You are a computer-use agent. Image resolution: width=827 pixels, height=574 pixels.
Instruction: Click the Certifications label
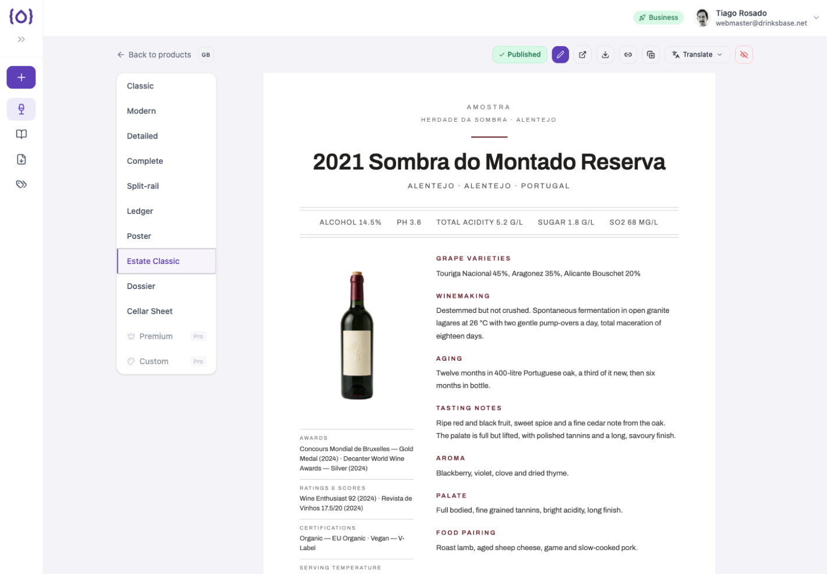(x=327, y=528)
